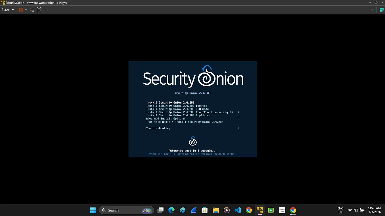Open Visual Studio Code from the taskbar
Screen dimensions: 385x216
(238, 210)
